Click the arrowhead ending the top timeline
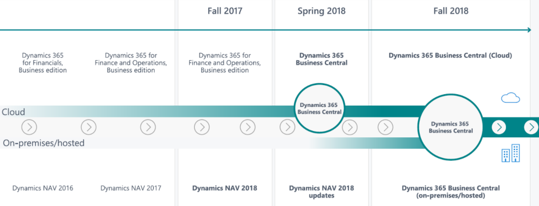Viewport: 539px width, 206px height. coord(529,30)
